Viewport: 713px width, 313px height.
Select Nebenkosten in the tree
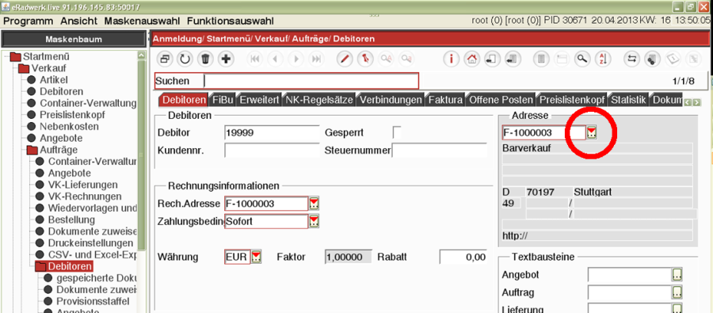(69, 127)
